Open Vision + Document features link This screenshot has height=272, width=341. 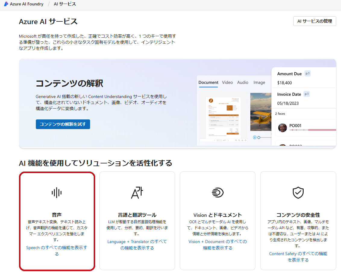tap(218, 245)
